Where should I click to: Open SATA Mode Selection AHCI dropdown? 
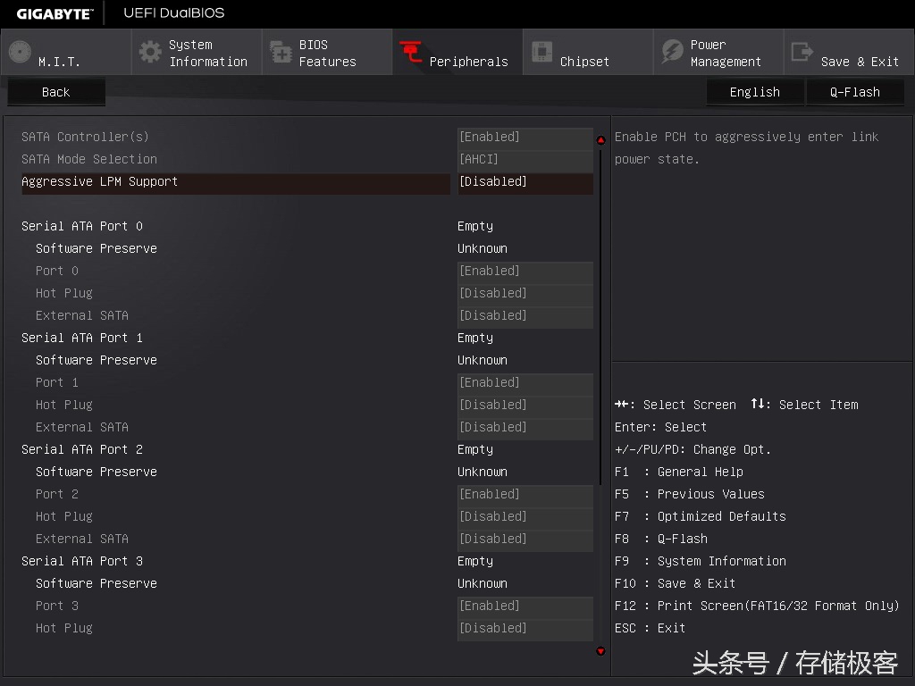pyautogui.click(x=525, y=160)
